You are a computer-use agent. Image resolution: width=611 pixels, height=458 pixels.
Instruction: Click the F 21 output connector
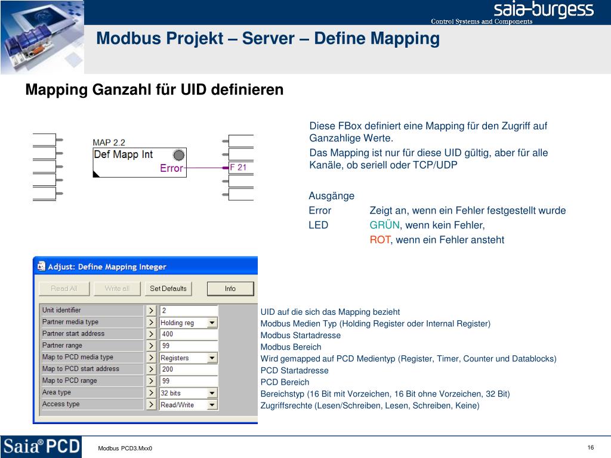point(241,168)
